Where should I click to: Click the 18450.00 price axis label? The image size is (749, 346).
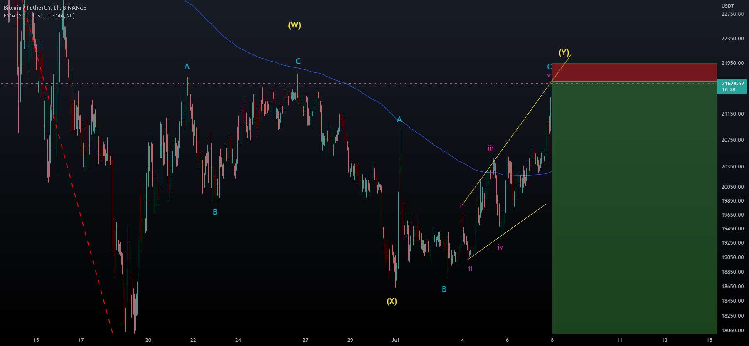(x=732, y=301)
